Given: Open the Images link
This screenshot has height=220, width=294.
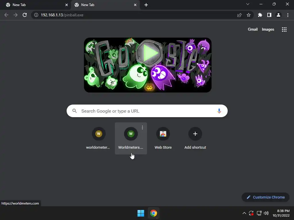Looking at the screenshot, I should coord(268,30).
